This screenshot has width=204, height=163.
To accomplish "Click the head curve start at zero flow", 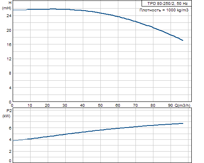I will pyautogui.click(x=13, y=10).
